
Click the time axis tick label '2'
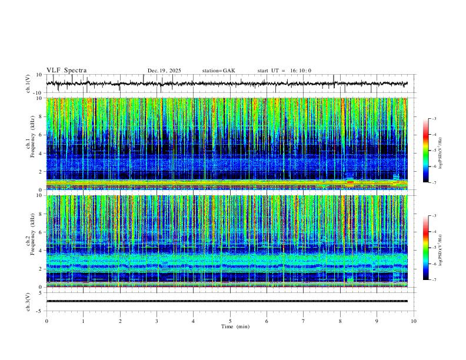point(120,321)
